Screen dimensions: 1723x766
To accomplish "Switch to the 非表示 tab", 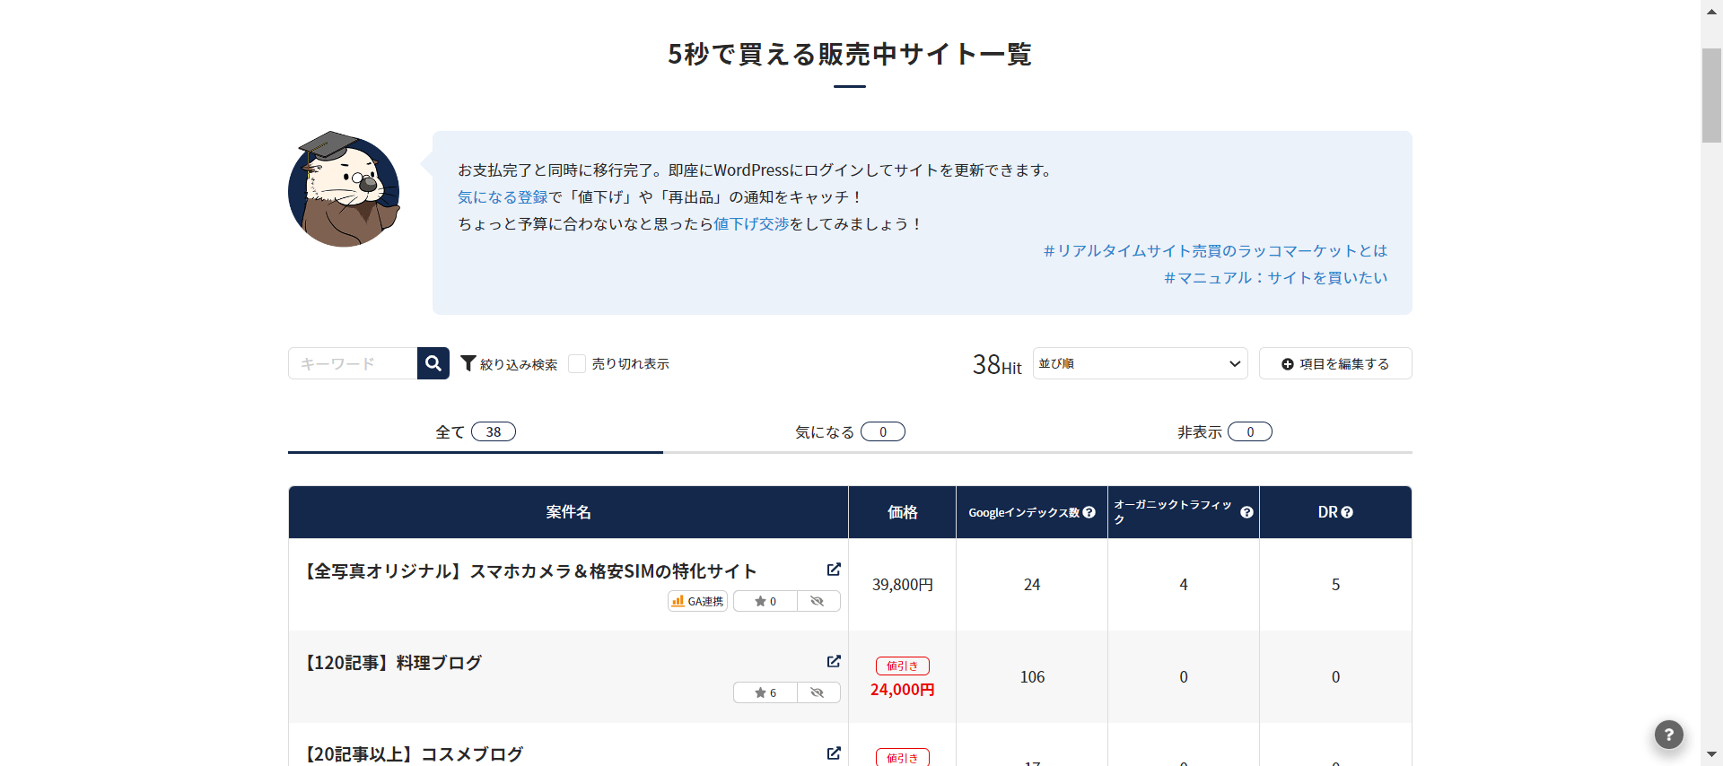I will pos(1224,432).
